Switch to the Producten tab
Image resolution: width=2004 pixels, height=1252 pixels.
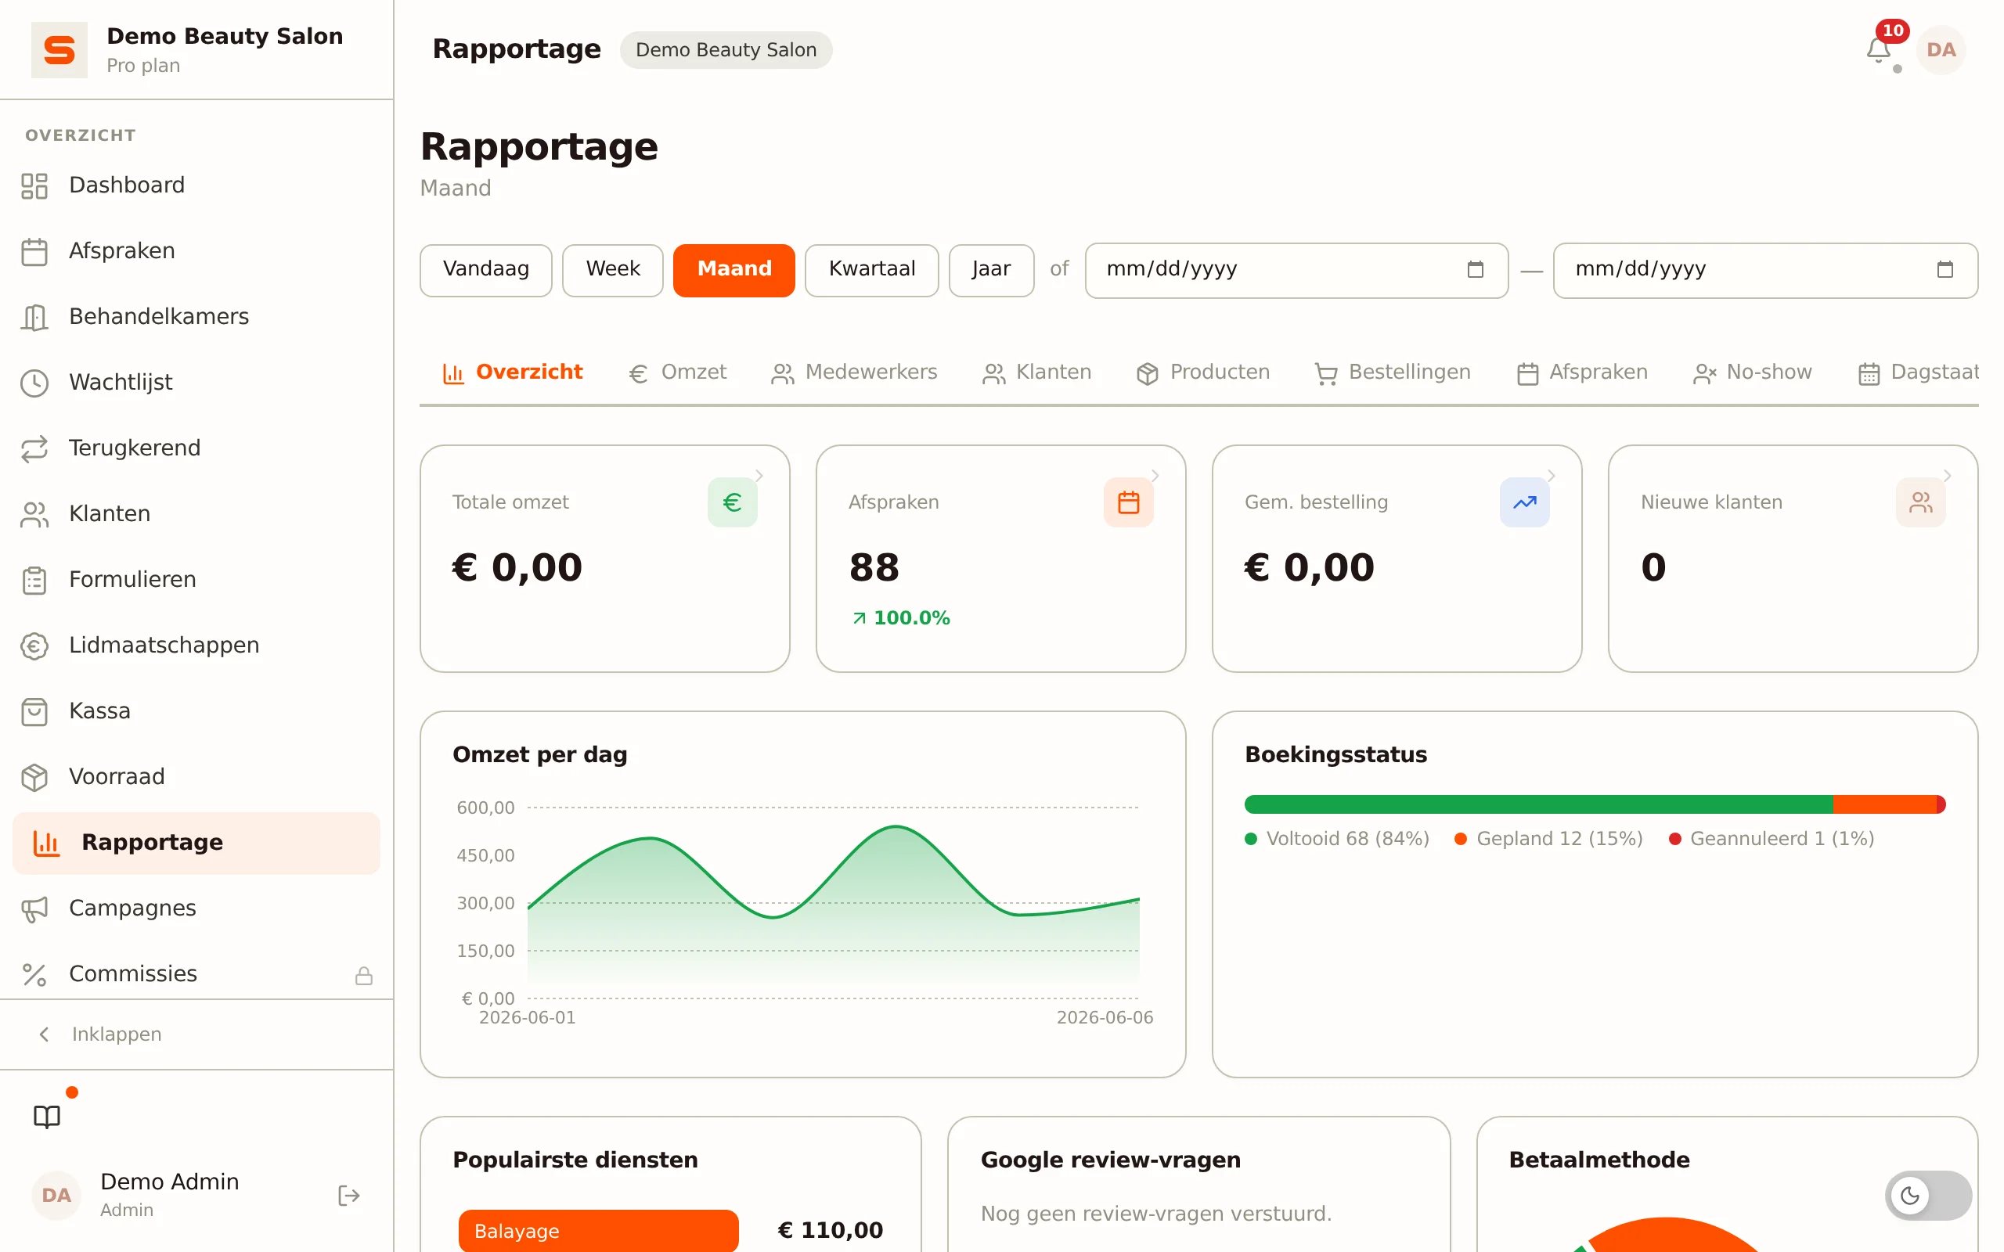click(1202, 372)
